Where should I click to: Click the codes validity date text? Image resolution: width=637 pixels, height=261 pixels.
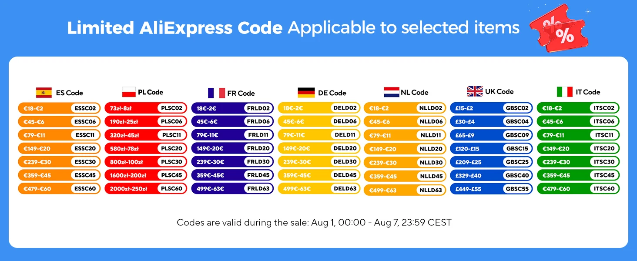pos(314,223)
